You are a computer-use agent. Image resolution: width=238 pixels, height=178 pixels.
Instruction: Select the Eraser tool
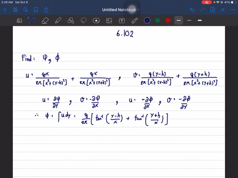pyautogui.click(x=45, y=21)
